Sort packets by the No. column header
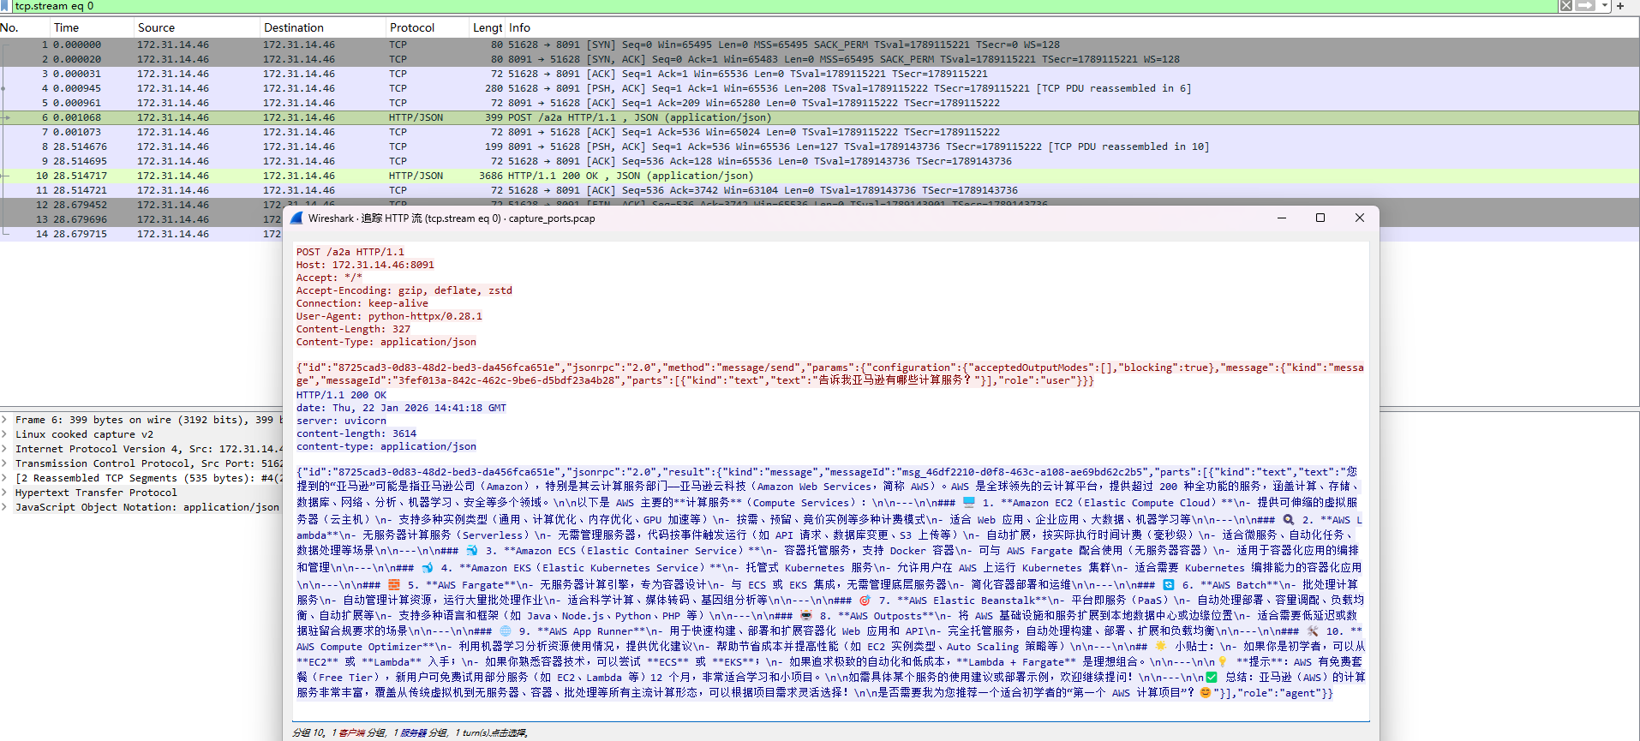Screen dimensions: 1640x741 (x=24, y=27)
